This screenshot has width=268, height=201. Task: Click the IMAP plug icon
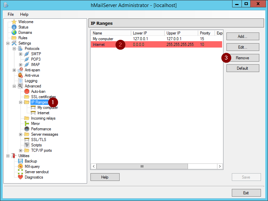click(x=27, y=65)
